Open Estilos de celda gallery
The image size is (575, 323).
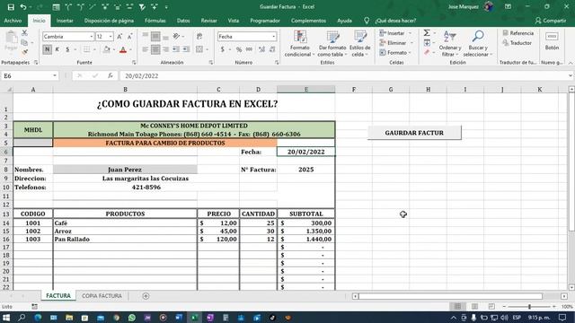pos(359,44)
